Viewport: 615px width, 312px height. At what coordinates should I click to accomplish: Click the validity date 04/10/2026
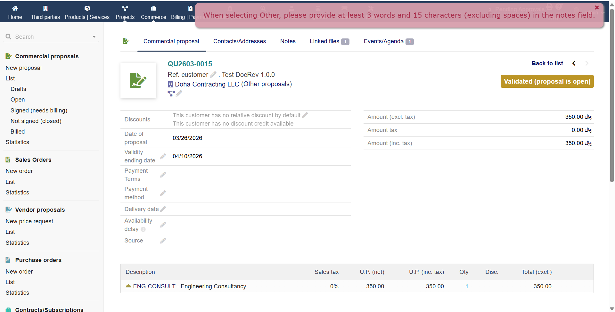[187, 156]
